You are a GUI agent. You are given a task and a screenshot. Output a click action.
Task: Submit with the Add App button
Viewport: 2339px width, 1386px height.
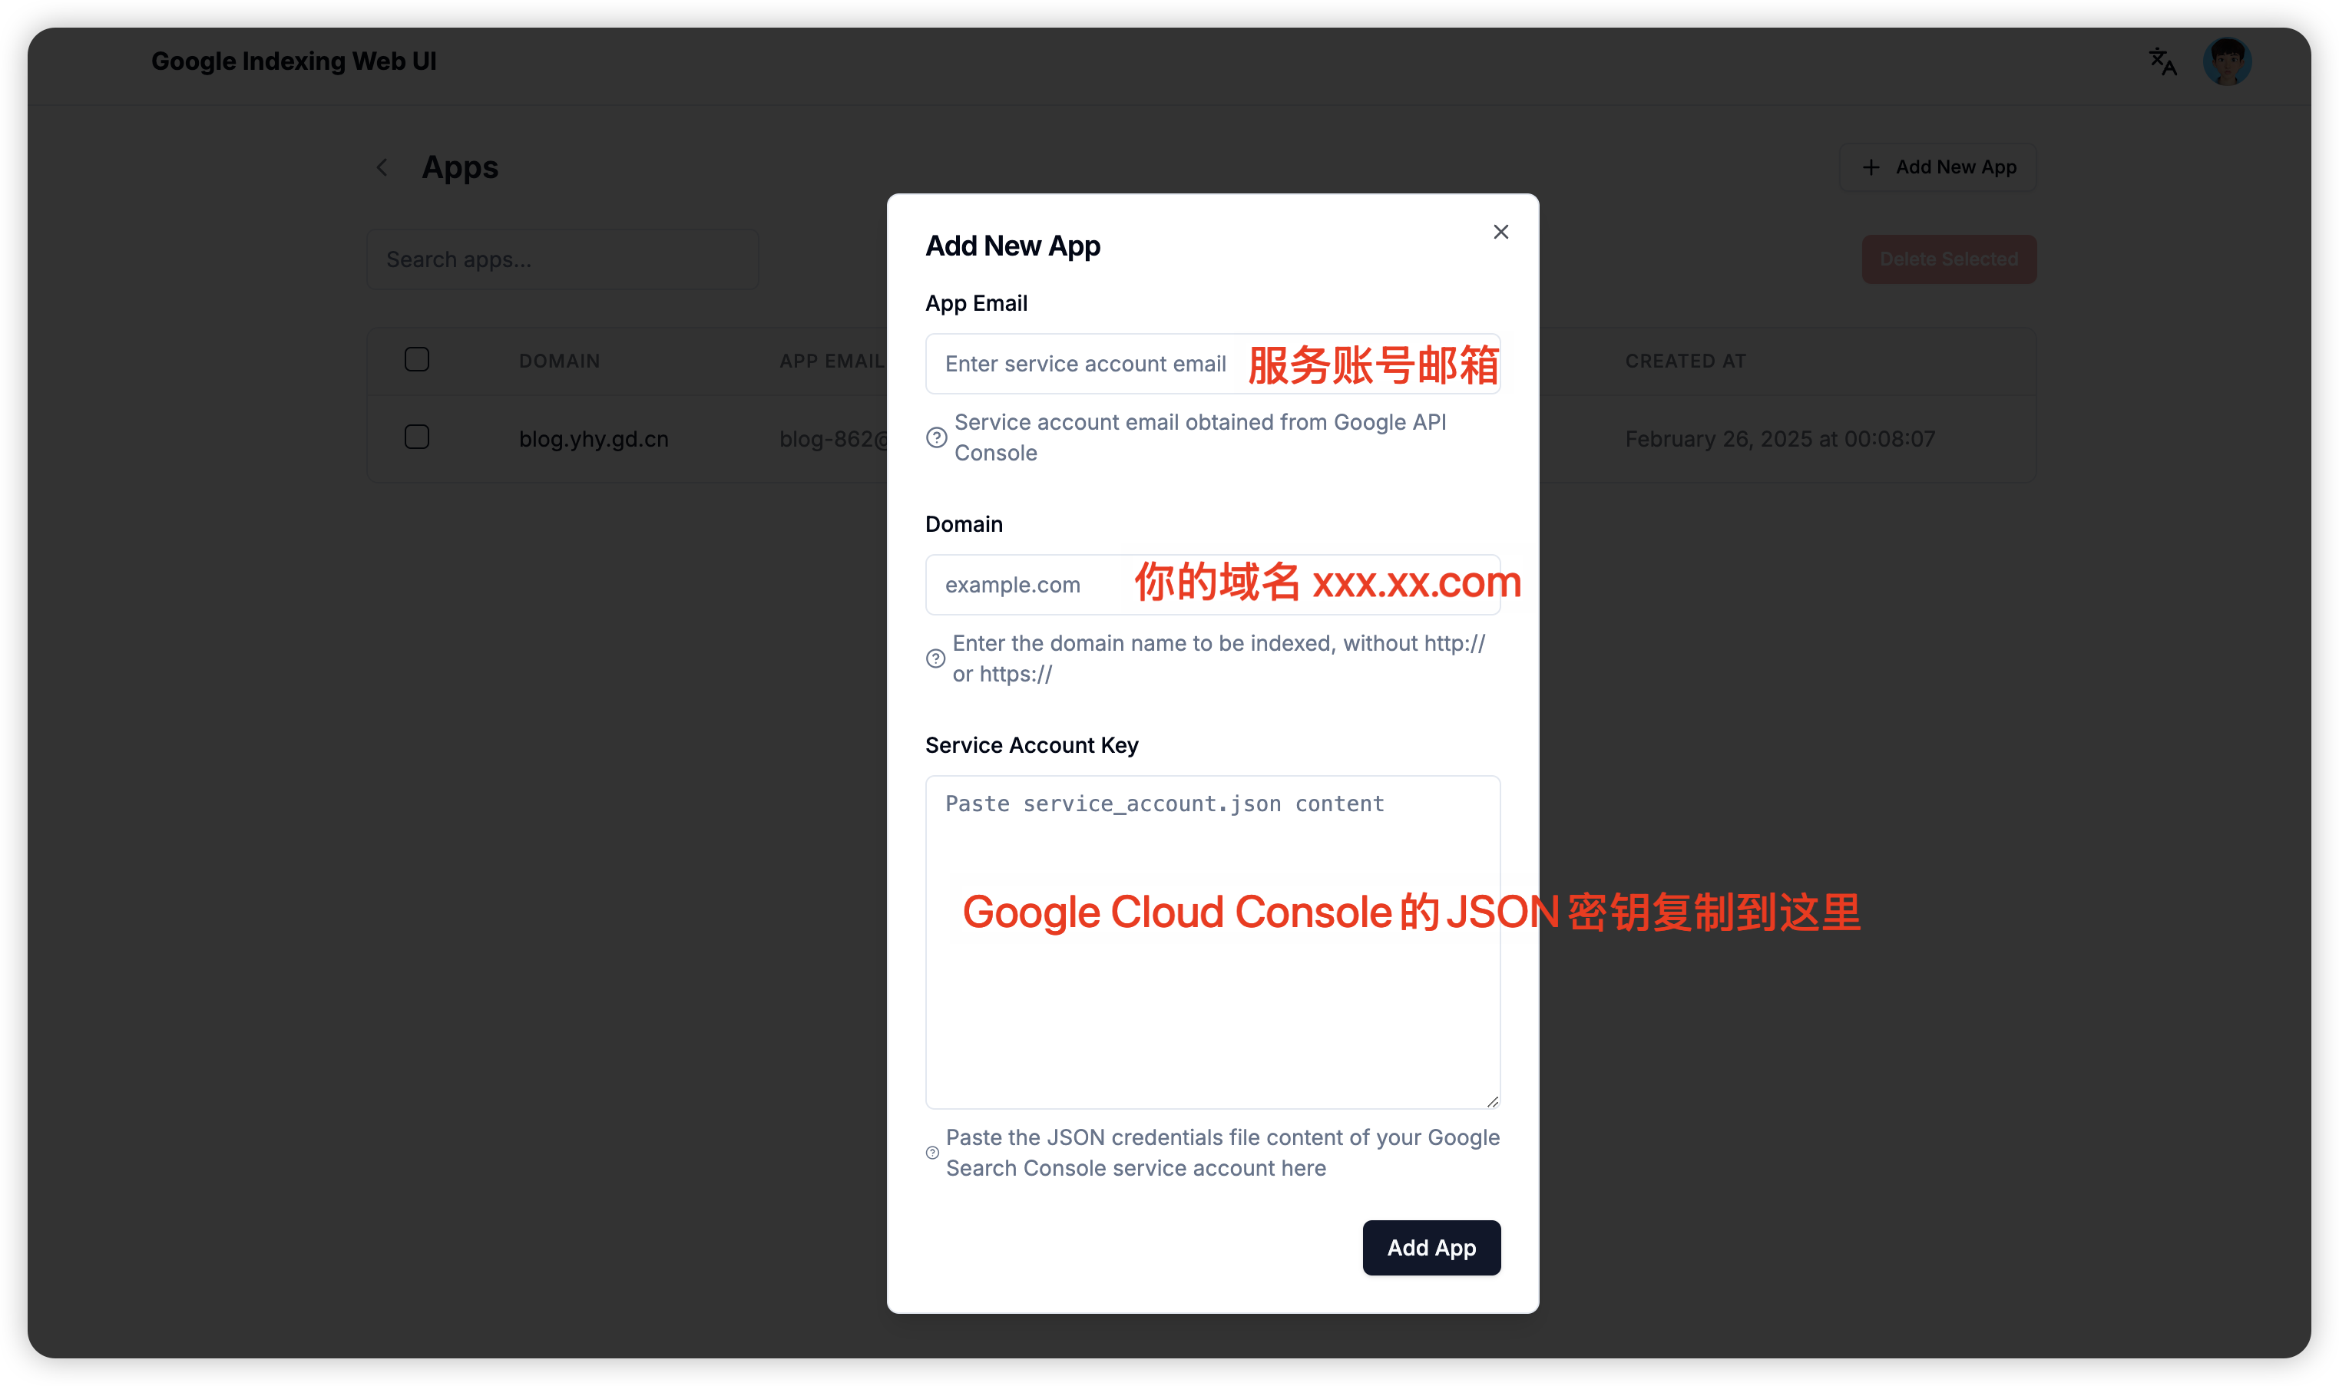pyautogui.click(x=1431, y=1247)
